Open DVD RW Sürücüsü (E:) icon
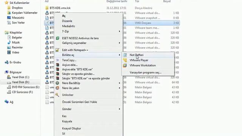 point(9,87)
